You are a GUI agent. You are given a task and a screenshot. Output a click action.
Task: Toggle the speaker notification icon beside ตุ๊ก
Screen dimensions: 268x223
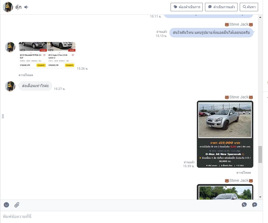pos(26,7)
